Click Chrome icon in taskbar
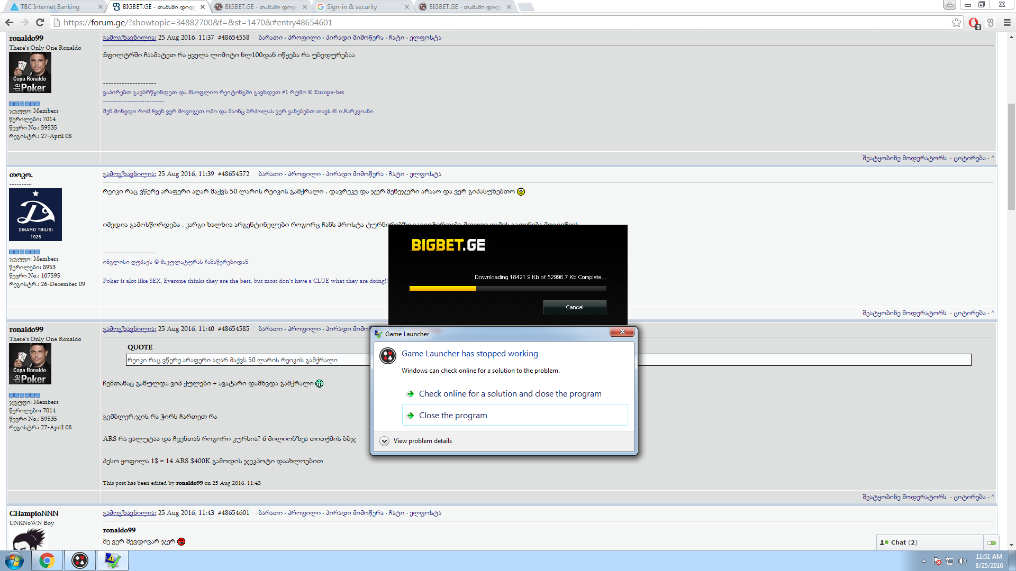 tap(47, 560)
